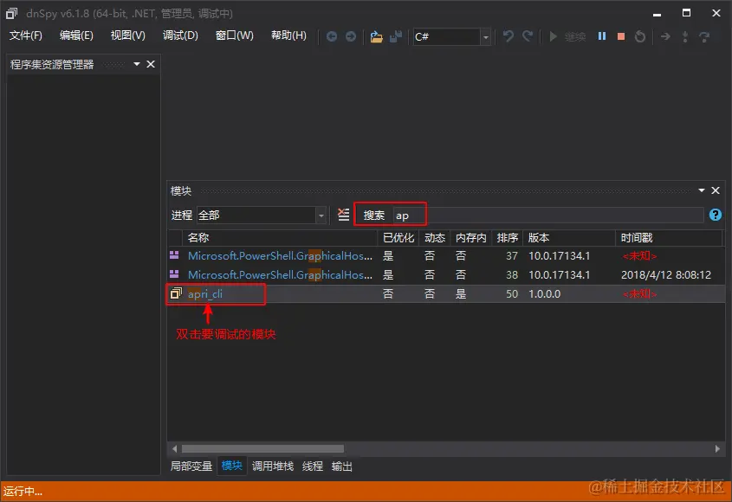The width and height of the screenshot is (732, 502).
Task: Restart the debug session with the circular arrow icon
Action: pyautogui.click(x=640, y=36)
